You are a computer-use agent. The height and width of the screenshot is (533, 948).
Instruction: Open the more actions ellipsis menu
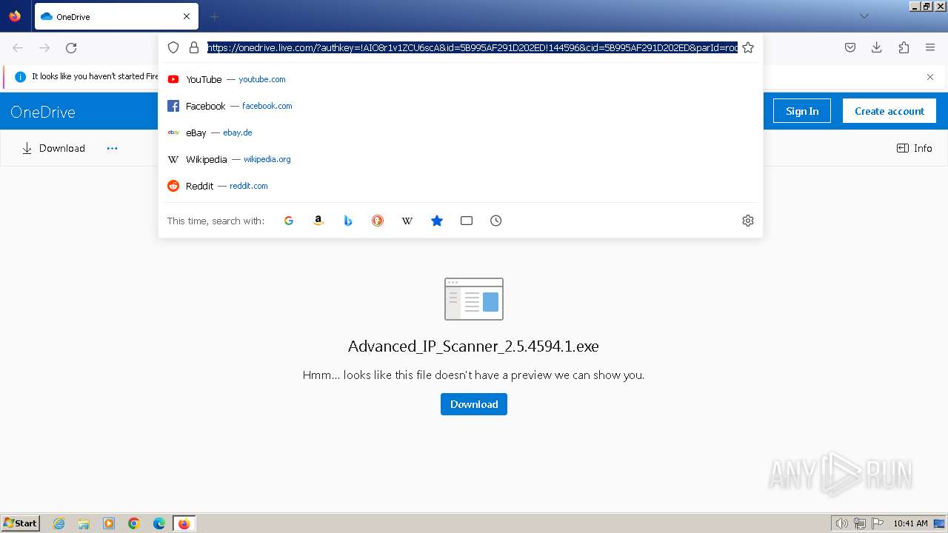[112, 148]
